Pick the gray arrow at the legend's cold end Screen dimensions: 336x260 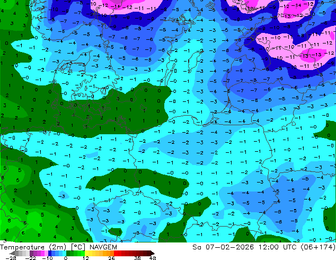pyautogui.click(x=12, y=253)
